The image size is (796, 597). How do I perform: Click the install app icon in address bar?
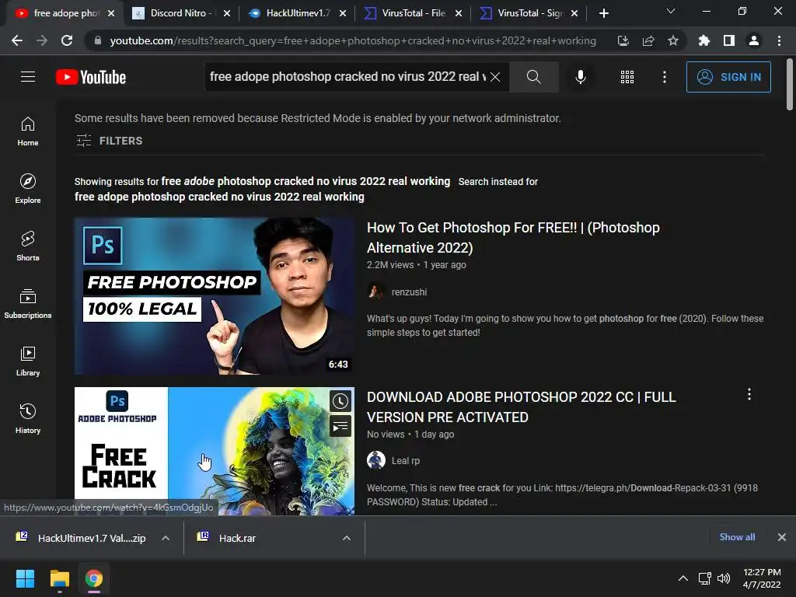point(623,40)
